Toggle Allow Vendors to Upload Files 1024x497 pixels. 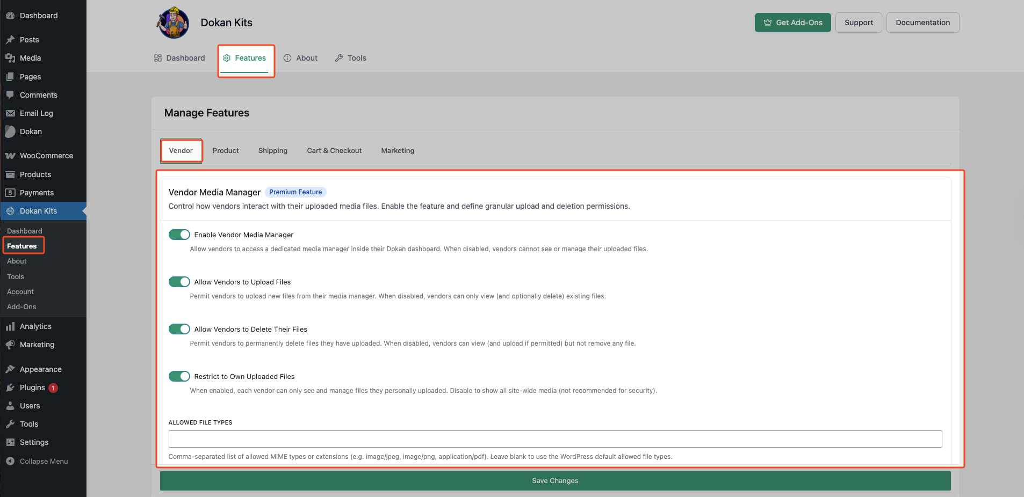coord(179,282)
